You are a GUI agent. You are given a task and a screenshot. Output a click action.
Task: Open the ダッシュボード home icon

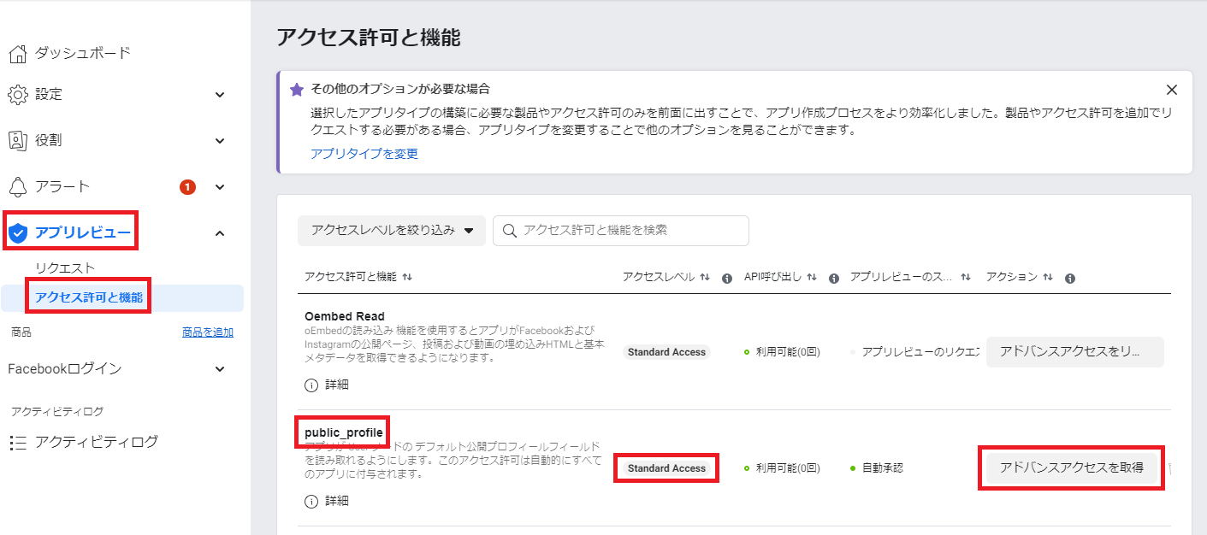[18, 54]
